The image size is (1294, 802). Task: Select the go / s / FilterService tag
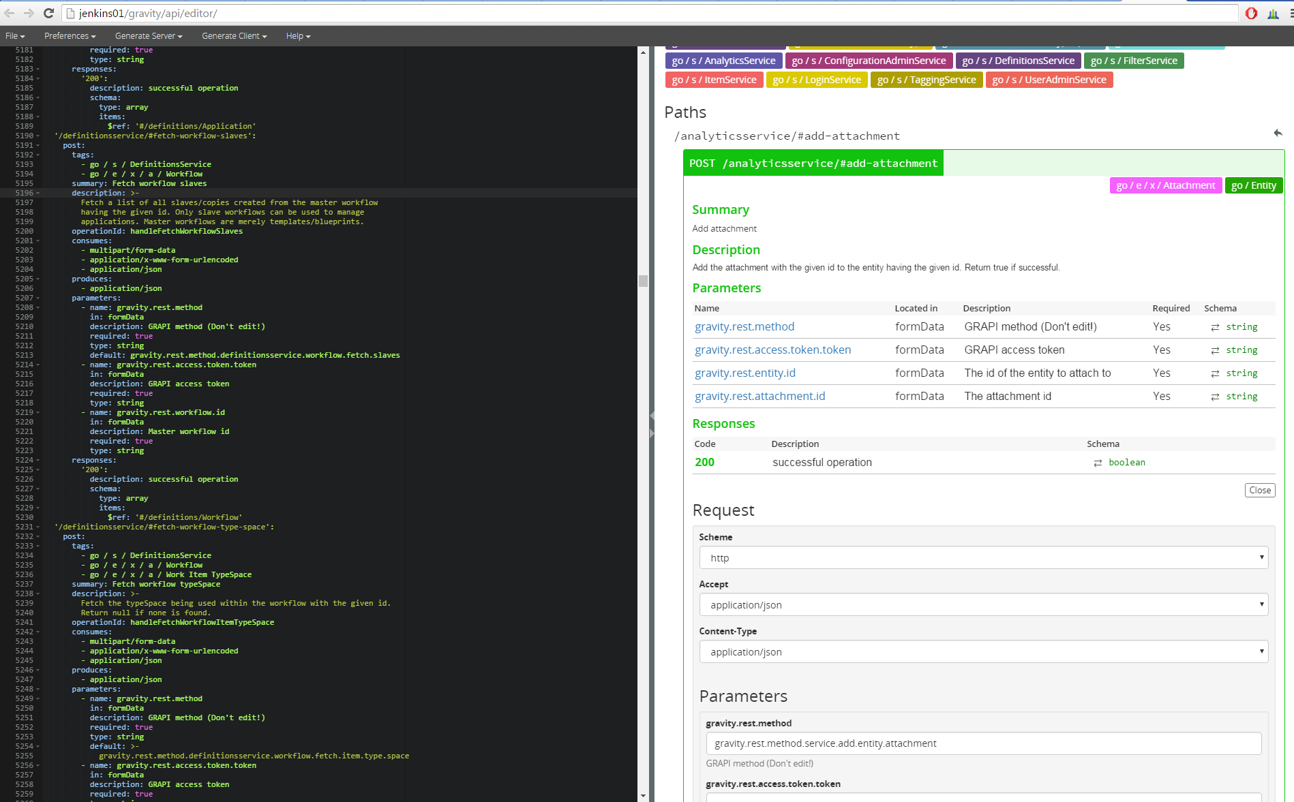(1134, 61)
